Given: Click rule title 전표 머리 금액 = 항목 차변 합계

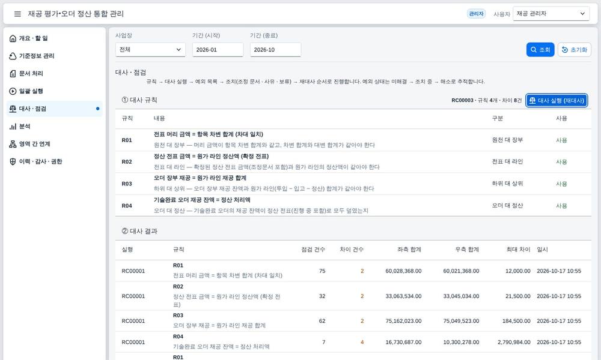Looking at the screenshot, I should 208,134.
